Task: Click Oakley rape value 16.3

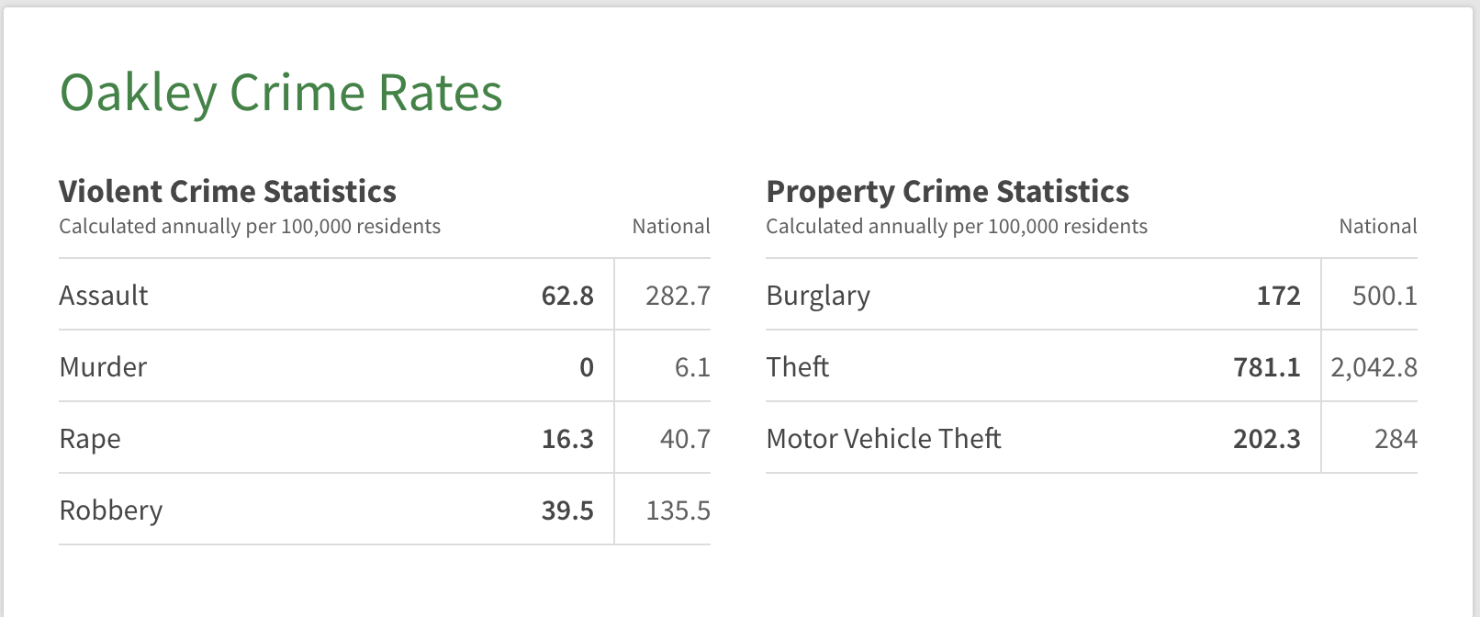Action: click(x=567, y=439)
